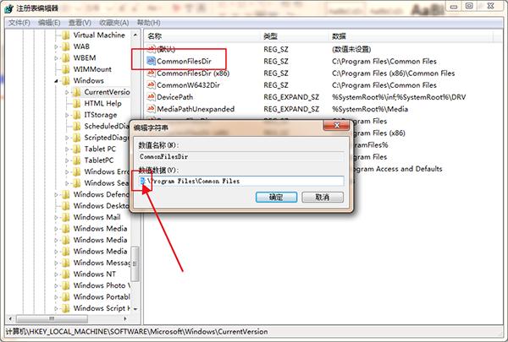Click the Windows key folder icon
508x342 pixels.
coord(66,80)
